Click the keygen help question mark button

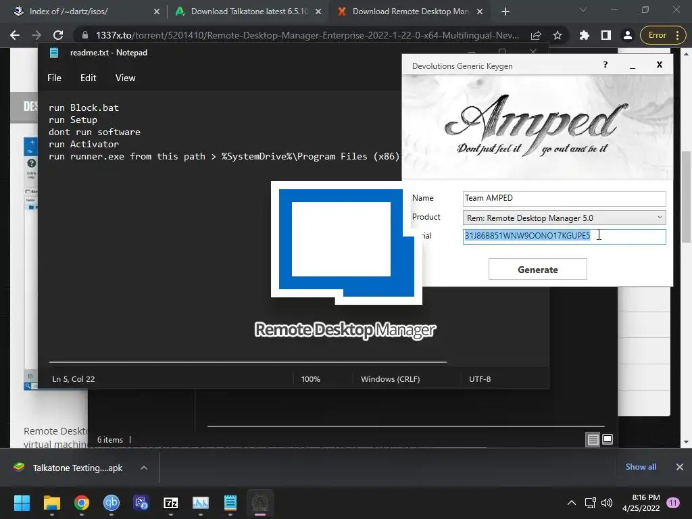tap(605, 65)
